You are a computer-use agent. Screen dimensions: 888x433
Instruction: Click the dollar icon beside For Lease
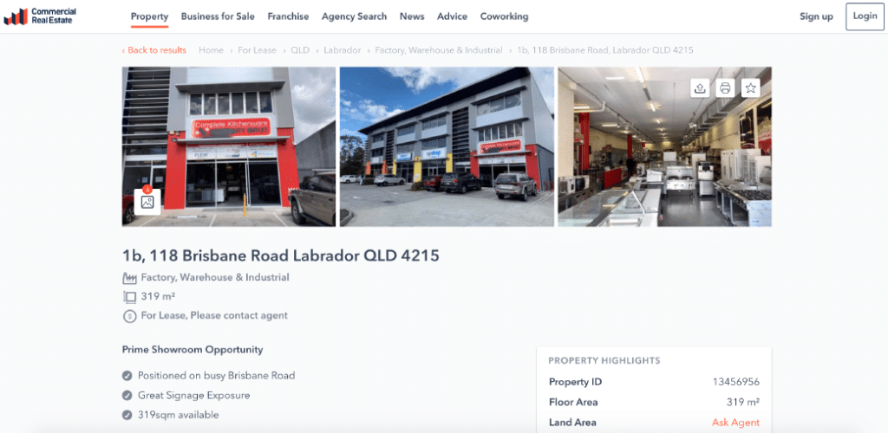pyautogui.click(x=130, y=316)
